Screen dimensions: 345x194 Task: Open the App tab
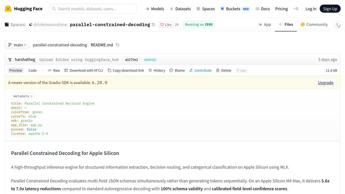tap(264, 25)
